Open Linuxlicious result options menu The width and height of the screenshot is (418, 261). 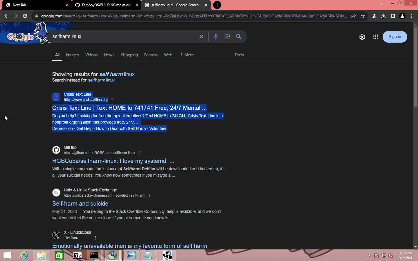[96, 238]
